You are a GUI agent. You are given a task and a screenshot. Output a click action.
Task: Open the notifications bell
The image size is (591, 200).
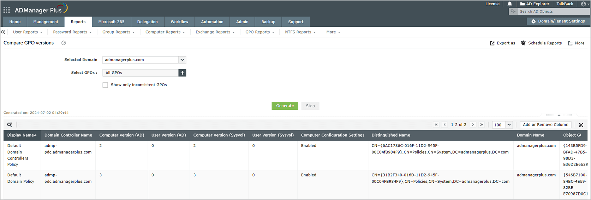pos(510,4)
